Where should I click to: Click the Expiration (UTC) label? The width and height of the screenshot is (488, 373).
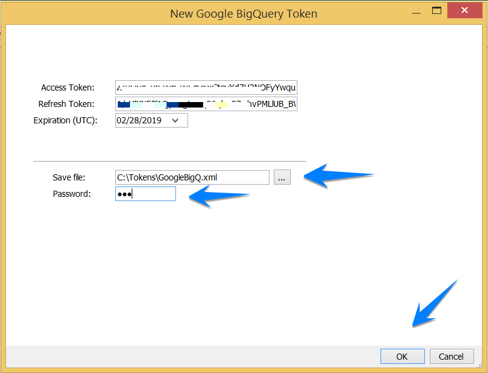[66, 120]
